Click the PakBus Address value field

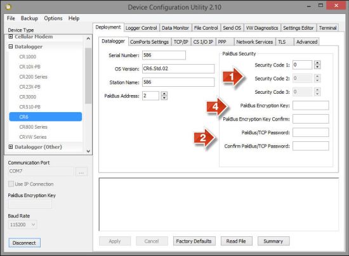(150, 96)
